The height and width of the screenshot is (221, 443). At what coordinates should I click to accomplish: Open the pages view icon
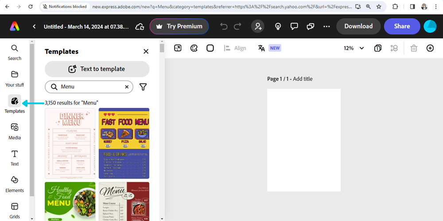click(378, 48)
